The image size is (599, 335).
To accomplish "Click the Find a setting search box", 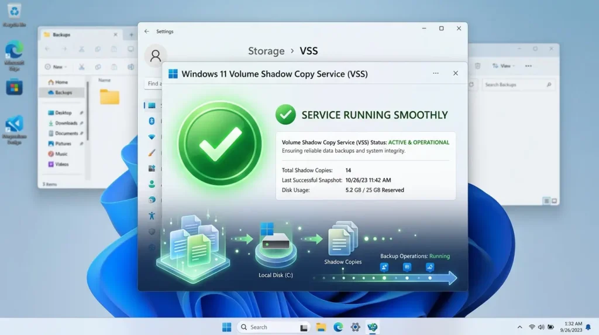I will click(x=154, y=83).
